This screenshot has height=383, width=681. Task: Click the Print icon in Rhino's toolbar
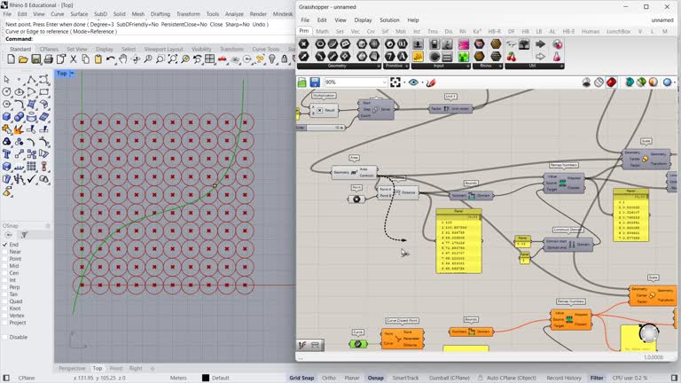coord(49,60)
